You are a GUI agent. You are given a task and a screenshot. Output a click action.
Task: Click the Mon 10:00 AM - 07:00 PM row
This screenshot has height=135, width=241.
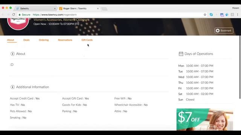pyautogui.click(x=196, y=66)
